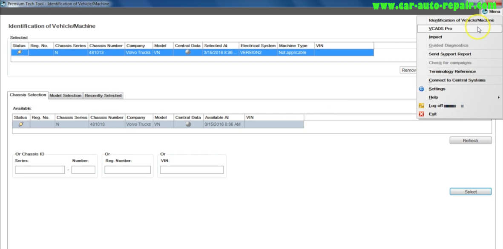Focus the VIN input field
Screen dimensions: 503x249
coord(192,170)
